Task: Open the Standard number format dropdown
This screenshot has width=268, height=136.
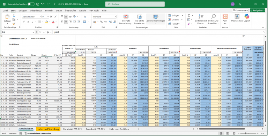Action: pyautogui.click(x=116, y=17)
